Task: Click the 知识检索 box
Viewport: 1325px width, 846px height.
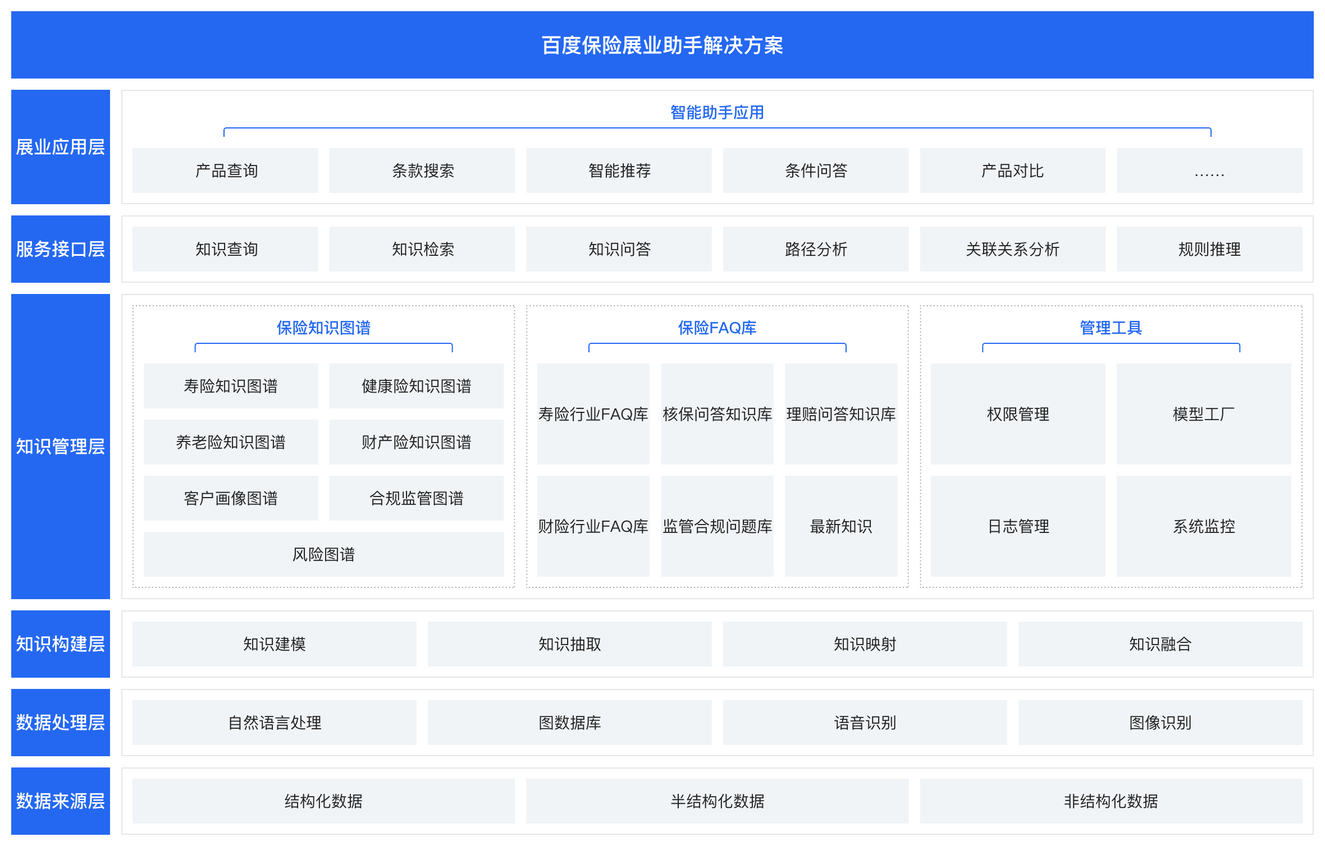Action: [422, 249]
